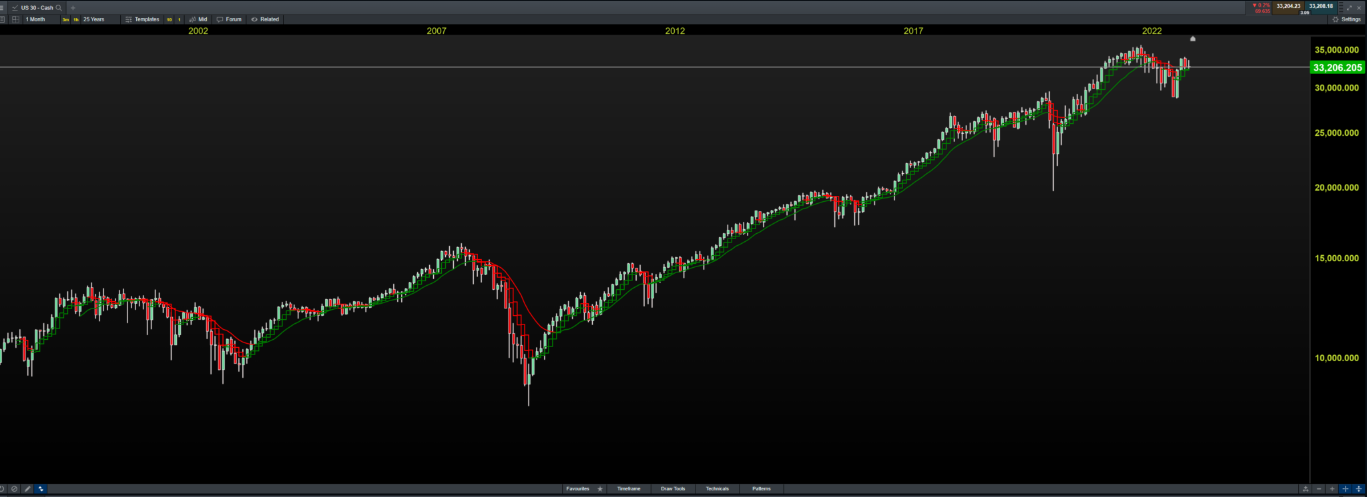Select the US 30 - Cash chart tab
The height and width of the screenshot is (497, 1367).
pyautogui.click(x=37, y=8)
